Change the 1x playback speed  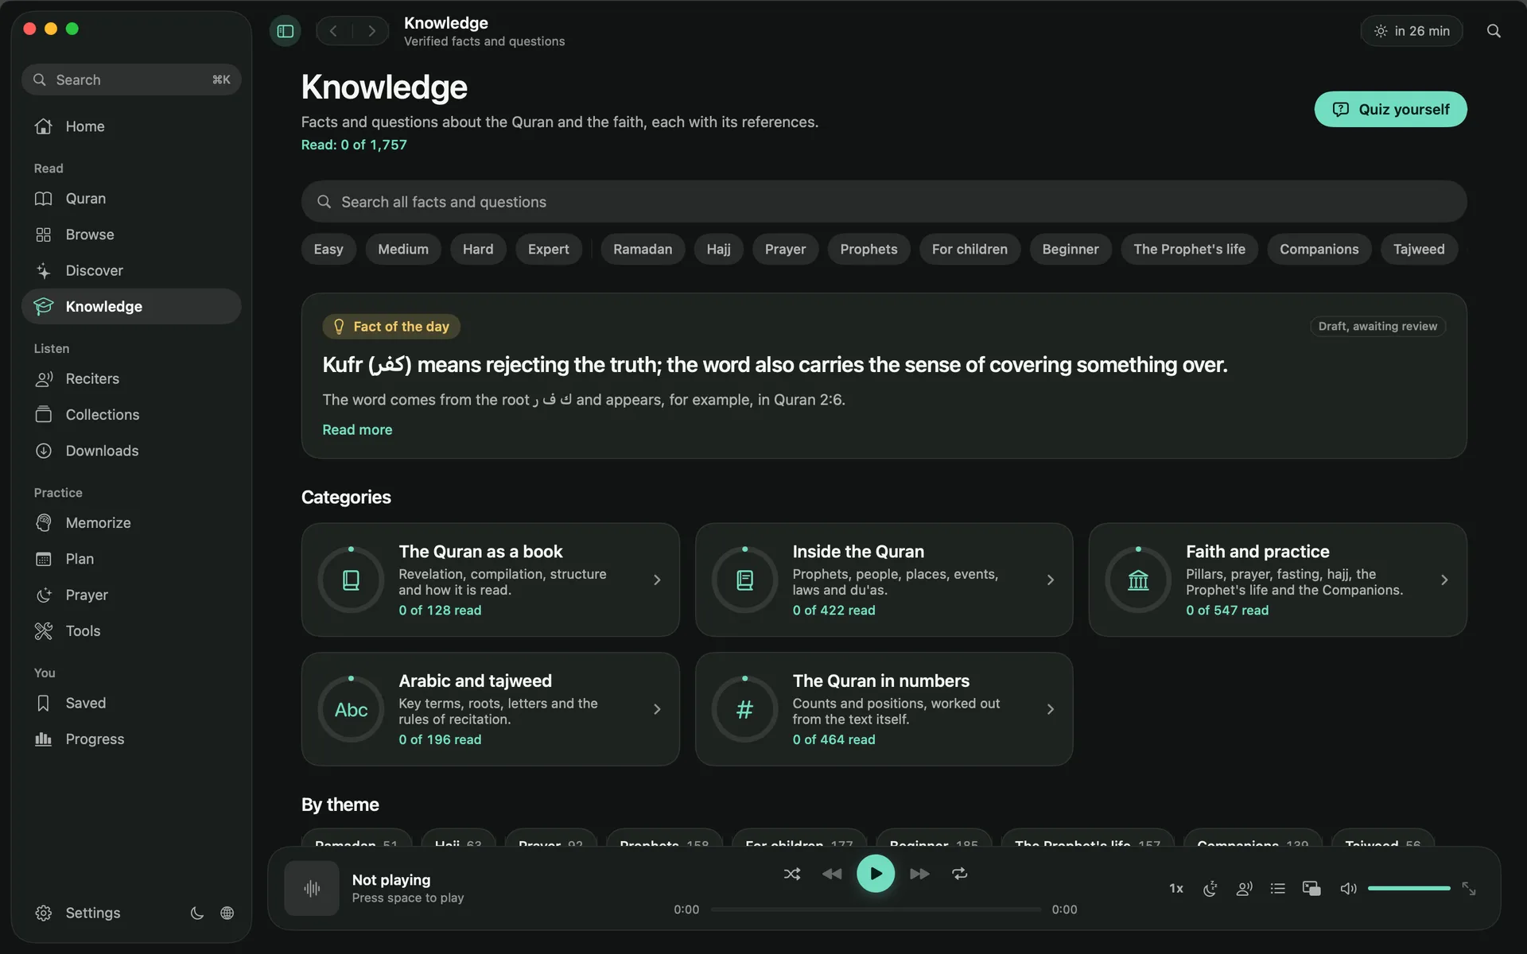[x=1176, y=889]
